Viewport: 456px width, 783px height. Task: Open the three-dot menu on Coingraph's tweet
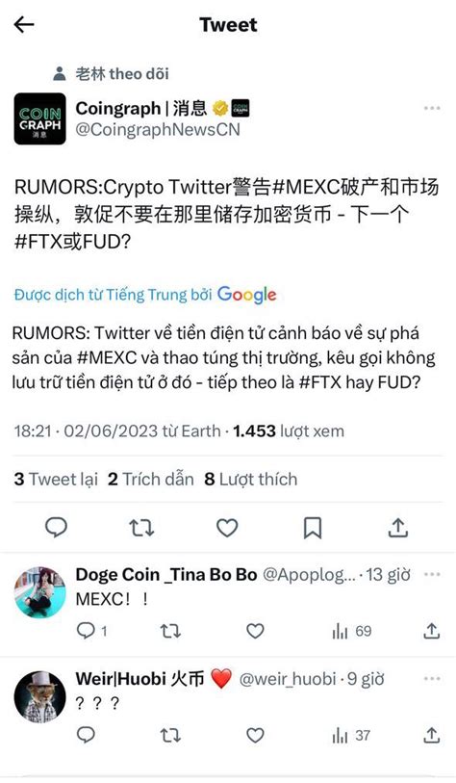(x=432, y=108)
